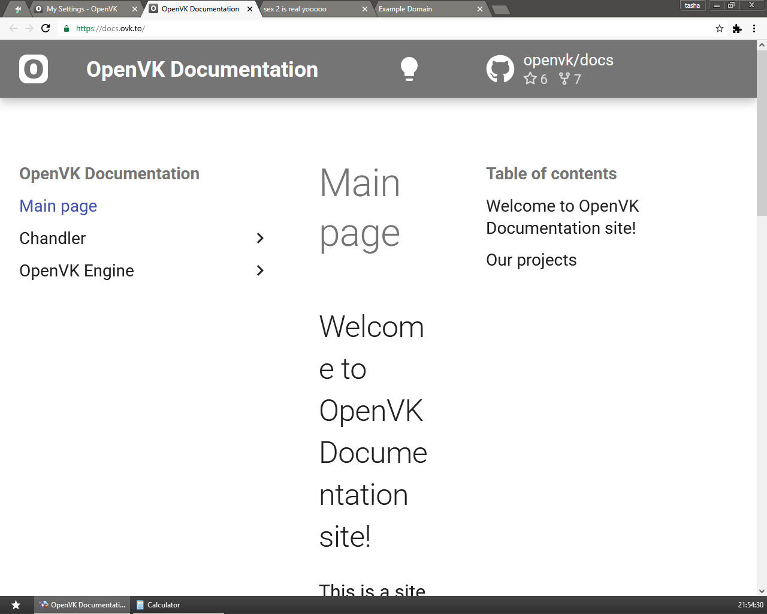
Task: Jump to Our projects in contents
Action: [531, 260]
